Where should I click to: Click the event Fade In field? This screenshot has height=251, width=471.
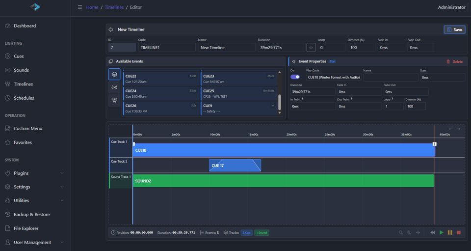[359, 92]
